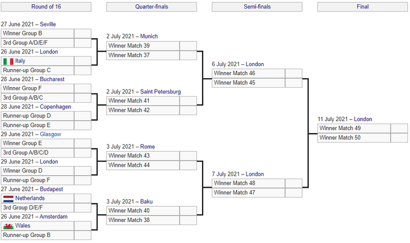Click the Copenhagen link

coord(55,106)
